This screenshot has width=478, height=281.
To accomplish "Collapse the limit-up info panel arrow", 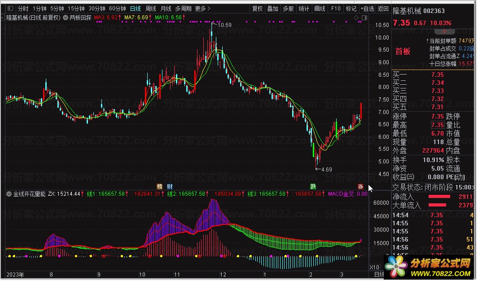I will [445, 32].
